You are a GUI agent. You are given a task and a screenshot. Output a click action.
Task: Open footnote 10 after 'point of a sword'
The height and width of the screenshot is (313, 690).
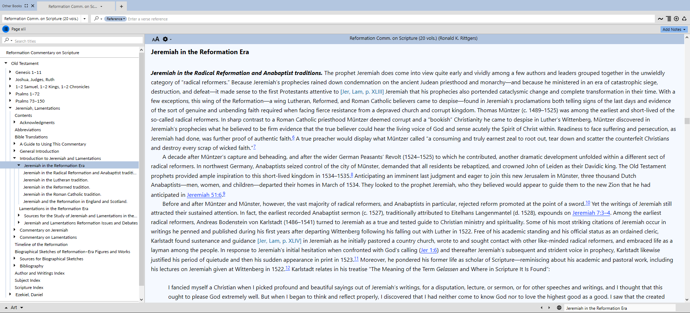588,203
